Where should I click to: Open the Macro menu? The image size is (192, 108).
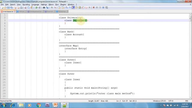pyautogui.click(x=51, y=4)
